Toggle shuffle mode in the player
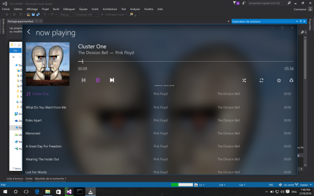 (x=244, y=80)
